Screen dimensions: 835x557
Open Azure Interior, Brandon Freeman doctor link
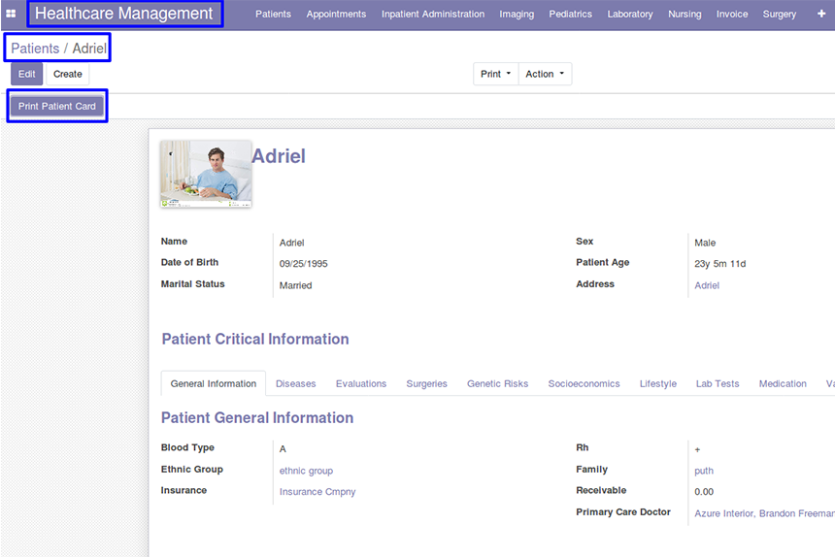764,513
